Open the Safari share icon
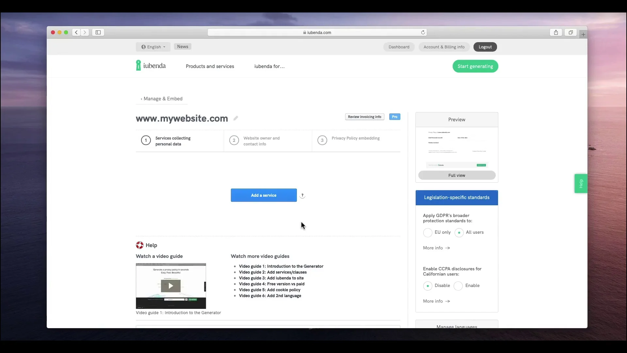627x353 pixels. (556, 32)
